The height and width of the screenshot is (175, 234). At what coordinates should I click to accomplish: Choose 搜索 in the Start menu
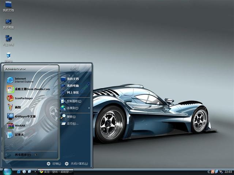click(70, 117)
